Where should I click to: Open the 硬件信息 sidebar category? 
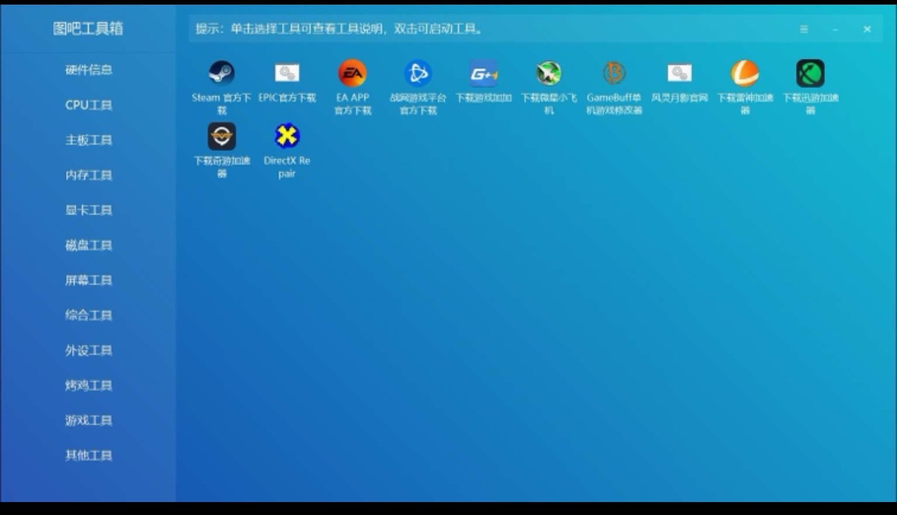click(x=88, y=70)
